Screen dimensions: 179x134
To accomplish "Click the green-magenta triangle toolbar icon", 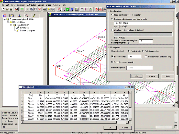I will pyautogui.click(x=90, y=9).
